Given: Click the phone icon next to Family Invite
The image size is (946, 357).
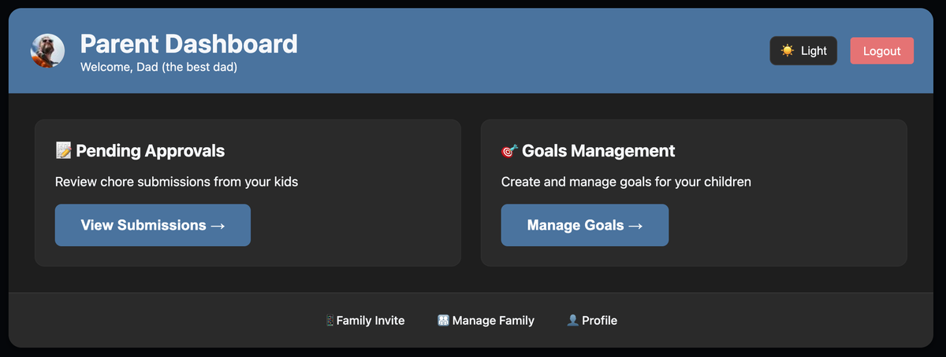Looking at the screenshot, I should pos(330,321).
